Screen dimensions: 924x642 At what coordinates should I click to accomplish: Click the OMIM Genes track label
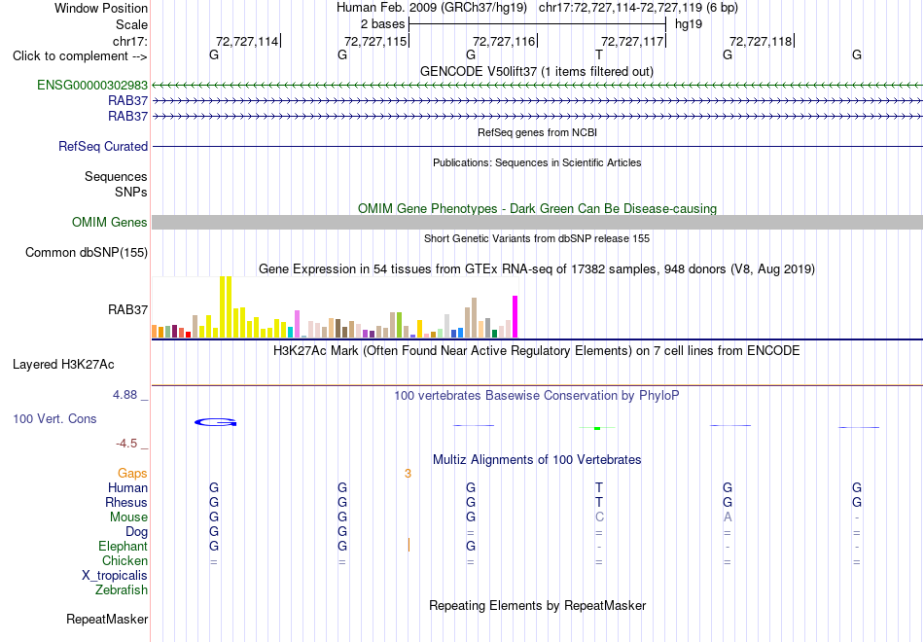(110, 222)
